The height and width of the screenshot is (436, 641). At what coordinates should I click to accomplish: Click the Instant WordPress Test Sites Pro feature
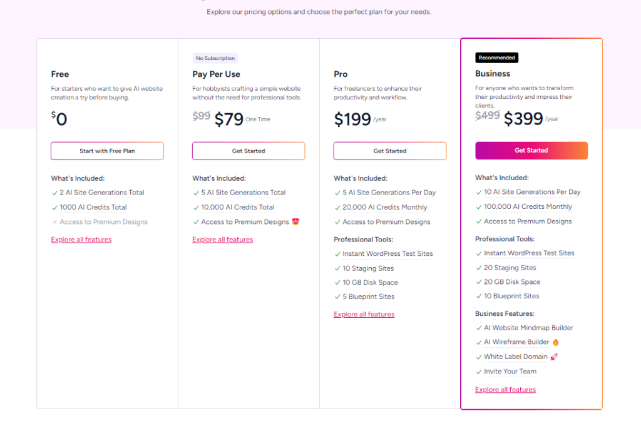tap(387, 254)
